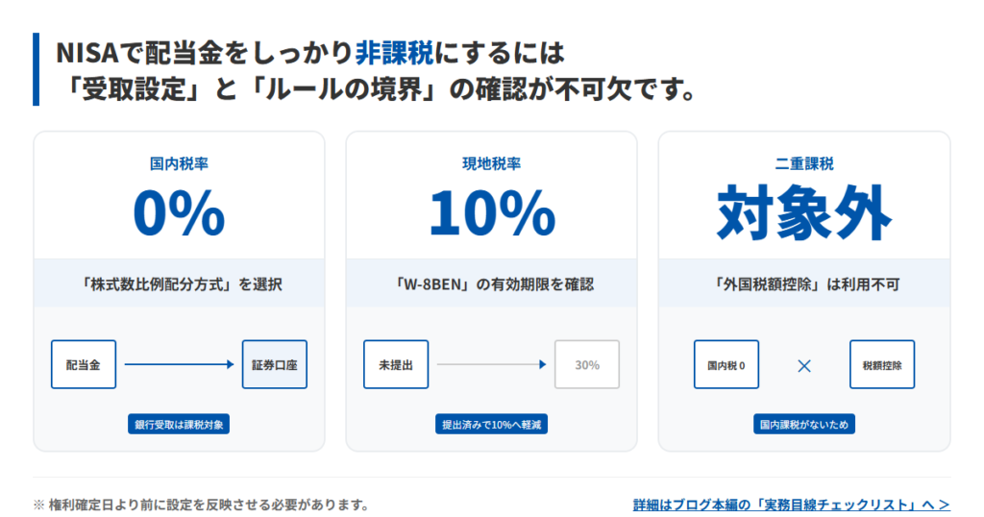Click the 国内税 0 box
This screenshot has height=517, width=984.
point(726,364)
